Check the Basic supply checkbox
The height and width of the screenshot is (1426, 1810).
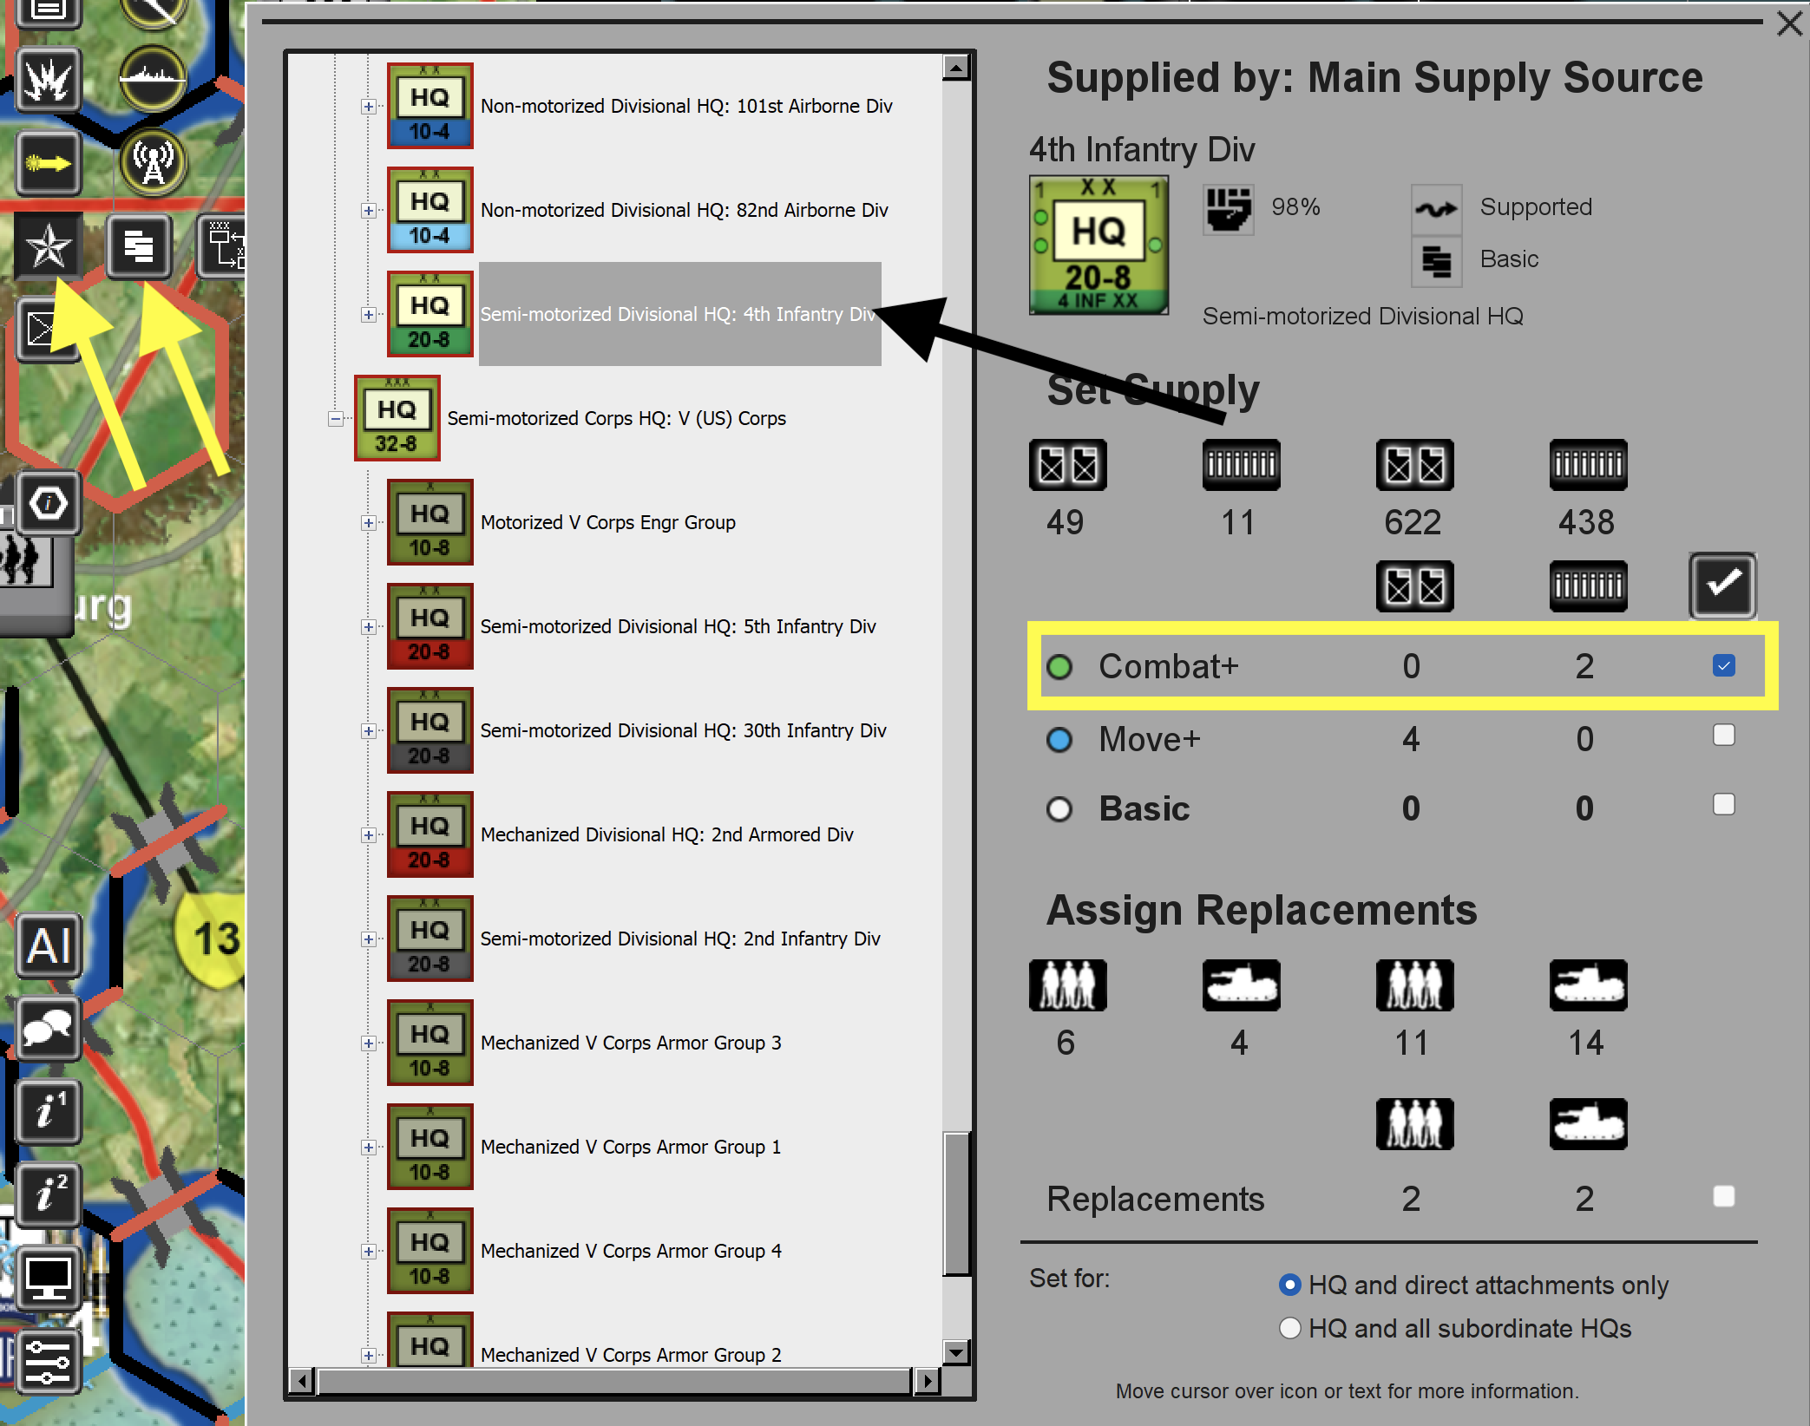coord(1724,805)
